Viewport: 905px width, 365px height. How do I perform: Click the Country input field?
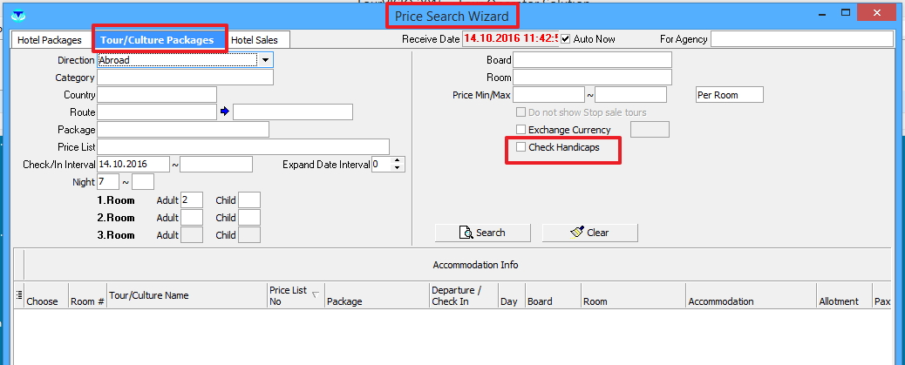(x=157, y=95)
